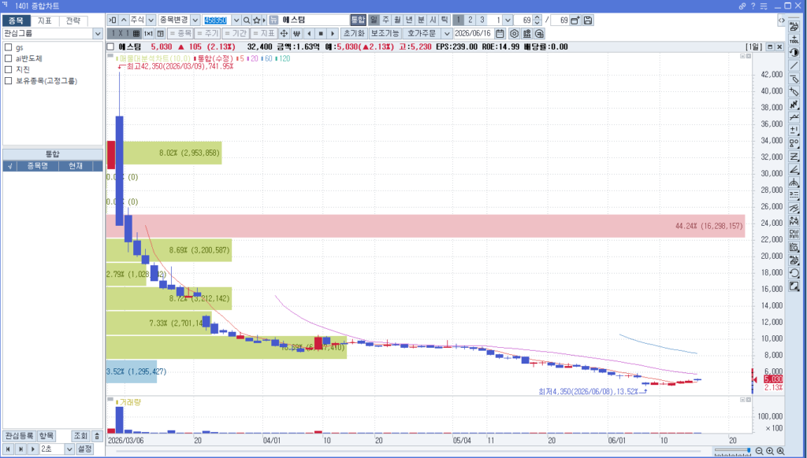Open the calendar date picker icon
This screenshot has height=458, width=807.
500,33
